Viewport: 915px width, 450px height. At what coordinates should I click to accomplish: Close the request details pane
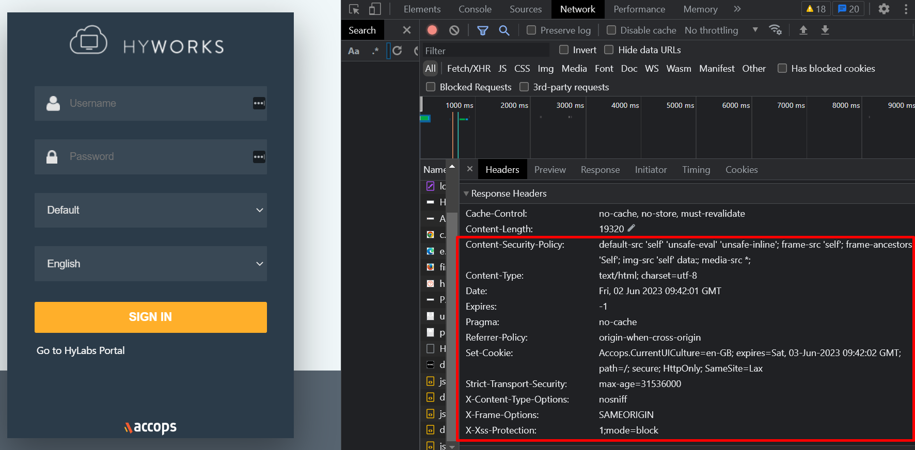[x=470, y=169]
